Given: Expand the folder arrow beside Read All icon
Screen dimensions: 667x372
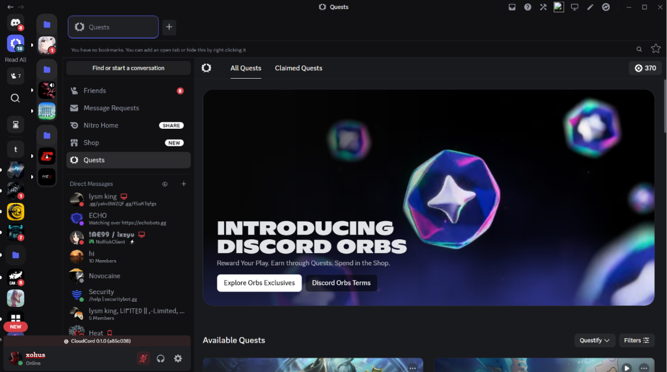Looking at the screenshot, I should (32, 45).
